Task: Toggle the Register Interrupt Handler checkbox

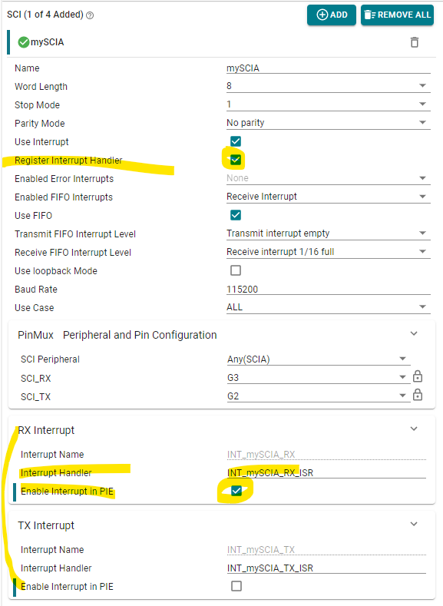Action: (236, 160)
